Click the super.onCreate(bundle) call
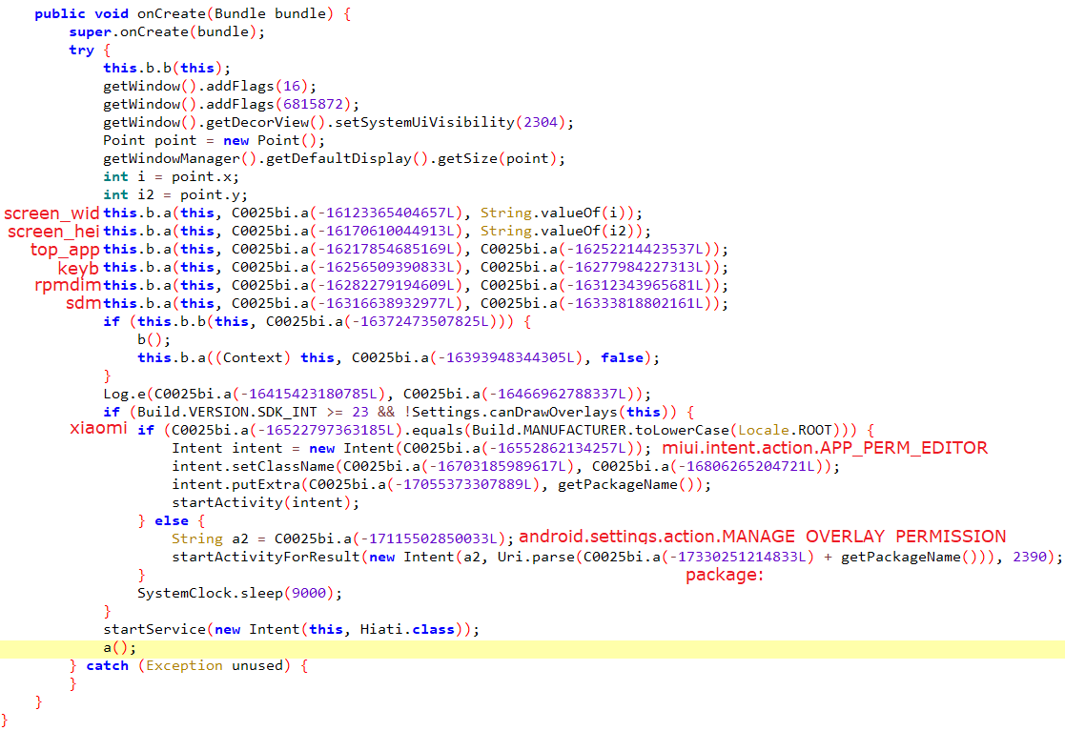 167,31
